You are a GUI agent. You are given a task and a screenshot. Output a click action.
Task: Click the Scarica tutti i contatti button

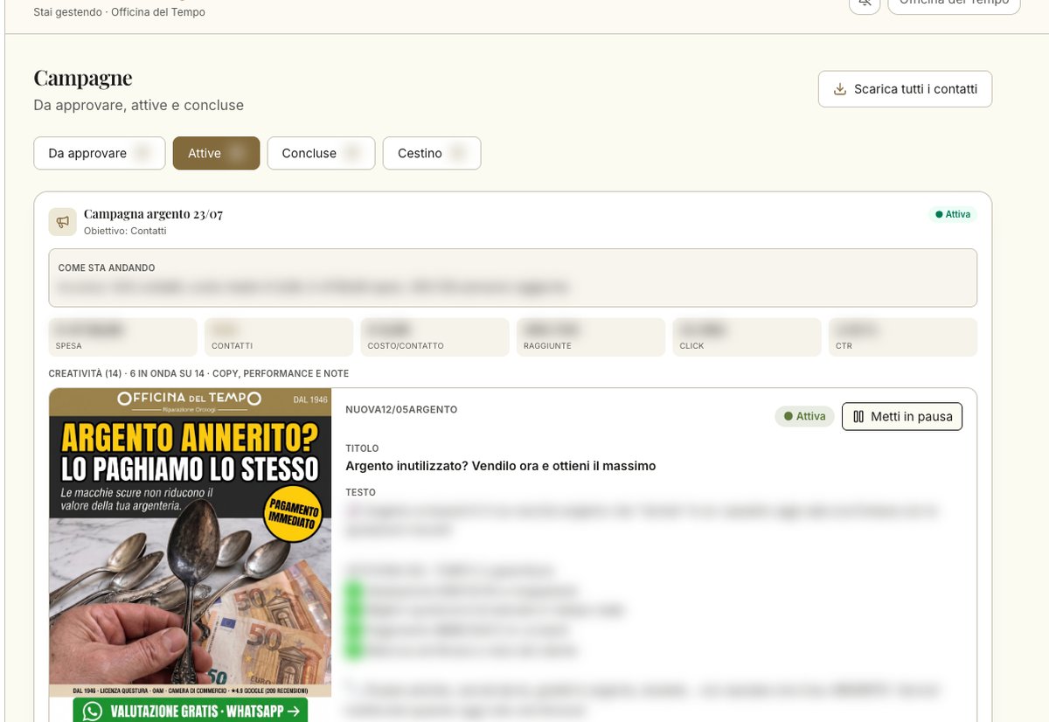click(905, 89)
